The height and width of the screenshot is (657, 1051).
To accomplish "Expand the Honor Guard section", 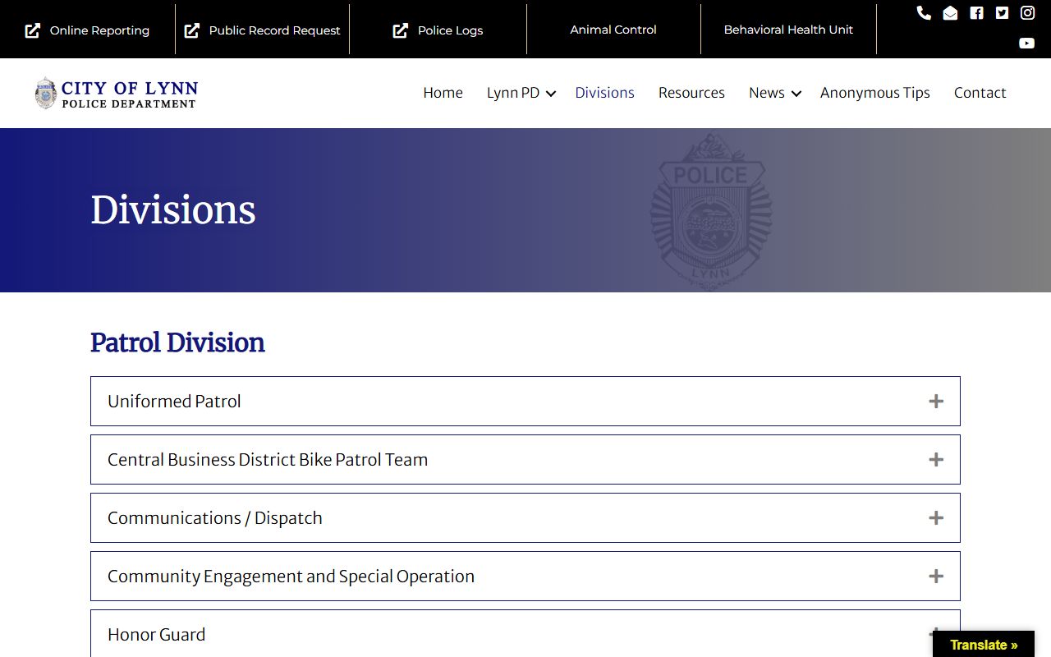I will (x=525, y=633).
